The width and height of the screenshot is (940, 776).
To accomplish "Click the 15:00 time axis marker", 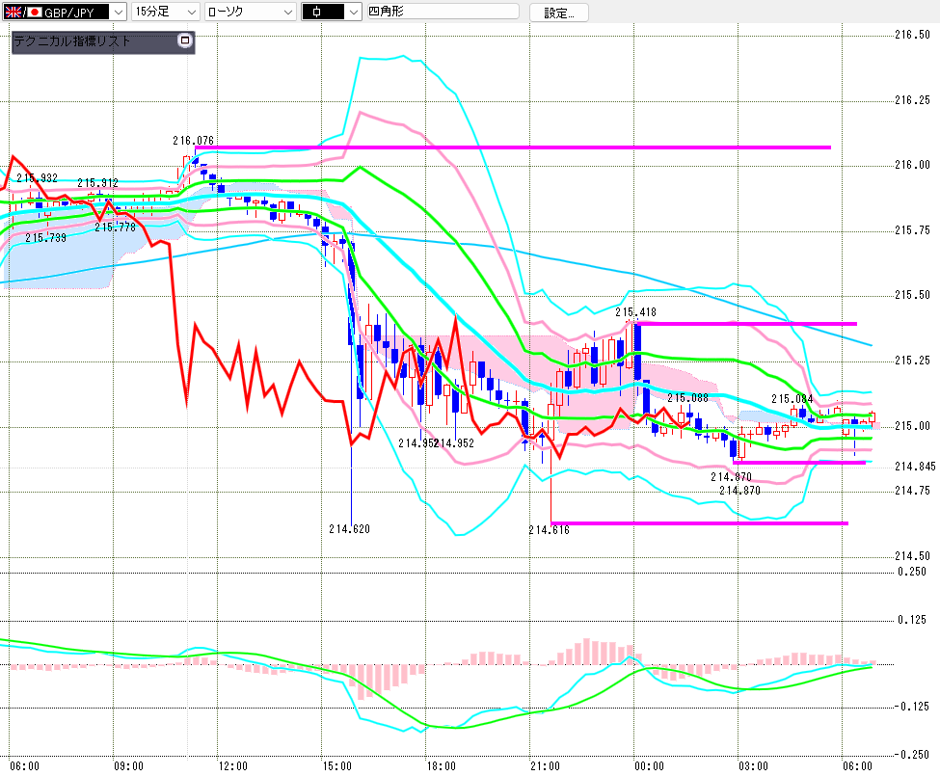I will click(336, 765).
